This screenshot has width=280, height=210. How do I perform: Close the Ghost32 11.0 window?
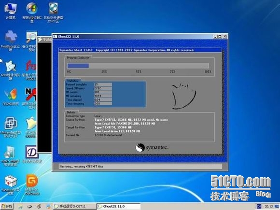225,36
